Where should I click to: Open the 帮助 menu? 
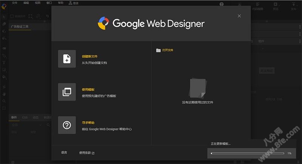point(61,3)
